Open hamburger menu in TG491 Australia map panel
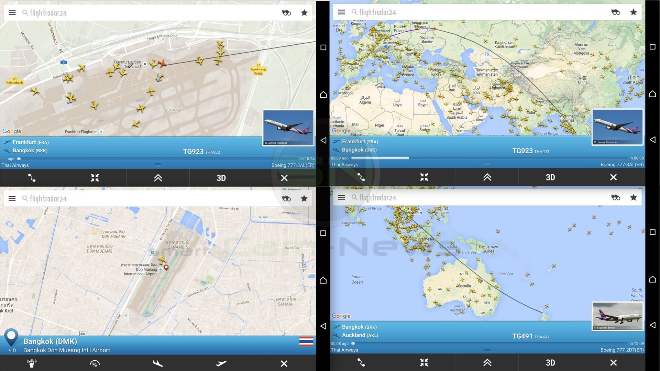 tap(341, 197)
